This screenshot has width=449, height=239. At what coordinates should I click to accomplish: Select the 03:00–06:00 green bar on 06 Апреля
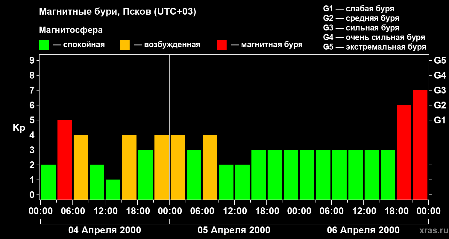point(323,174)
